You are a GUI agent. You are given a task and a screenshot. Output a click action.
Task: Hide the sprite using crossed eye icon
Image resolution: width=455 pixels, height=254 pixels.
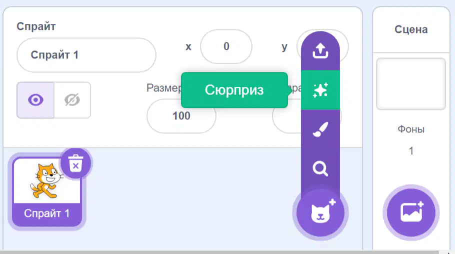[72, 100]
